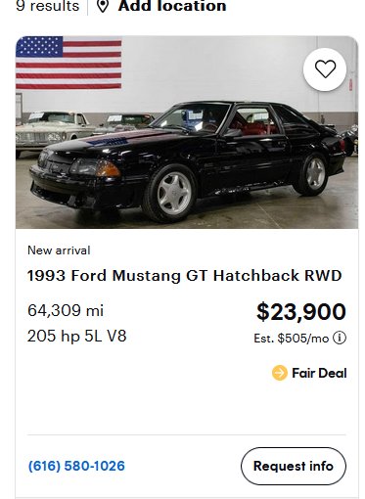365x499 pixels.
Task: Save the Mustang listing with the heart icon
Action: pos(325,69)
